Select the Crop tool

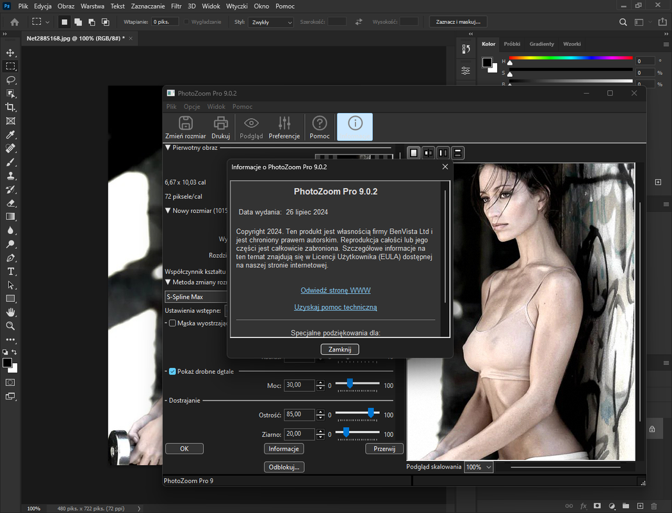pyautogui.click(x=10, y=107)
